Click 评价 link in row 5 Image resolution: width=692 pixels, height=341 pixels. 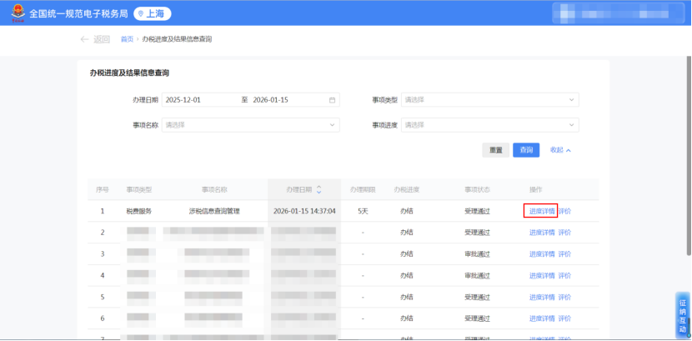(x=564, y=297)
